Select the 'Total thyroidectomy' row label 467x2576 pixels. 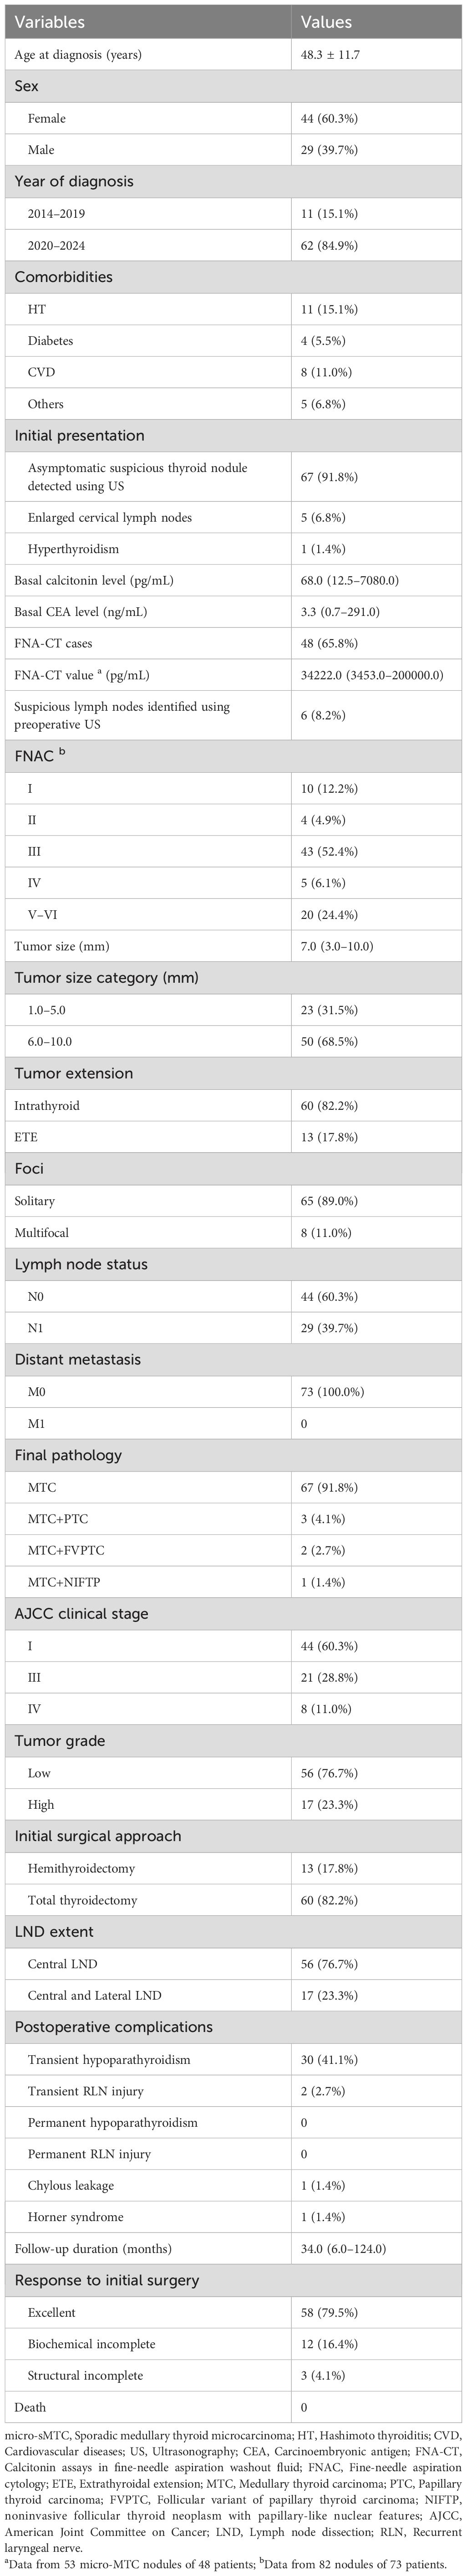83,1900
